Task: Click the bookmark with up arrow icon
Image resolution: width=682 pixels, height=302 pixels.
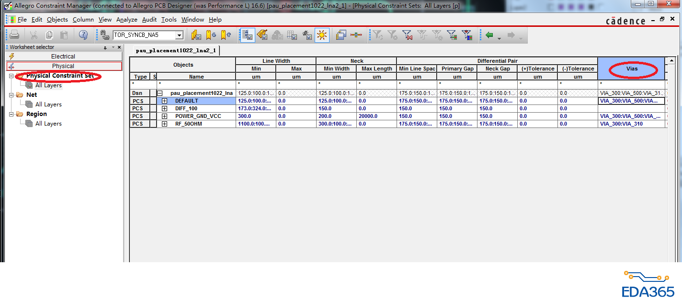Action: (x=227, y=35)
